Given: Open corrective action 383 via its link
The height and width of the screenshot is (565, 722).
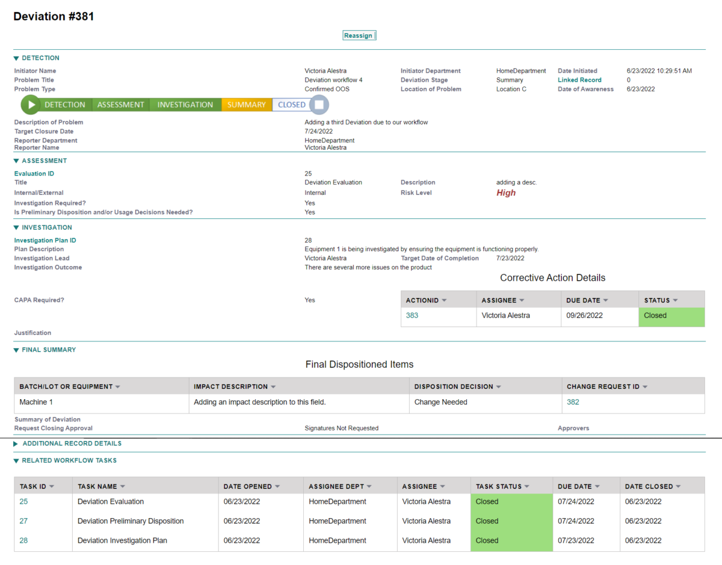Looking at the screenshot, I should 412,315.
